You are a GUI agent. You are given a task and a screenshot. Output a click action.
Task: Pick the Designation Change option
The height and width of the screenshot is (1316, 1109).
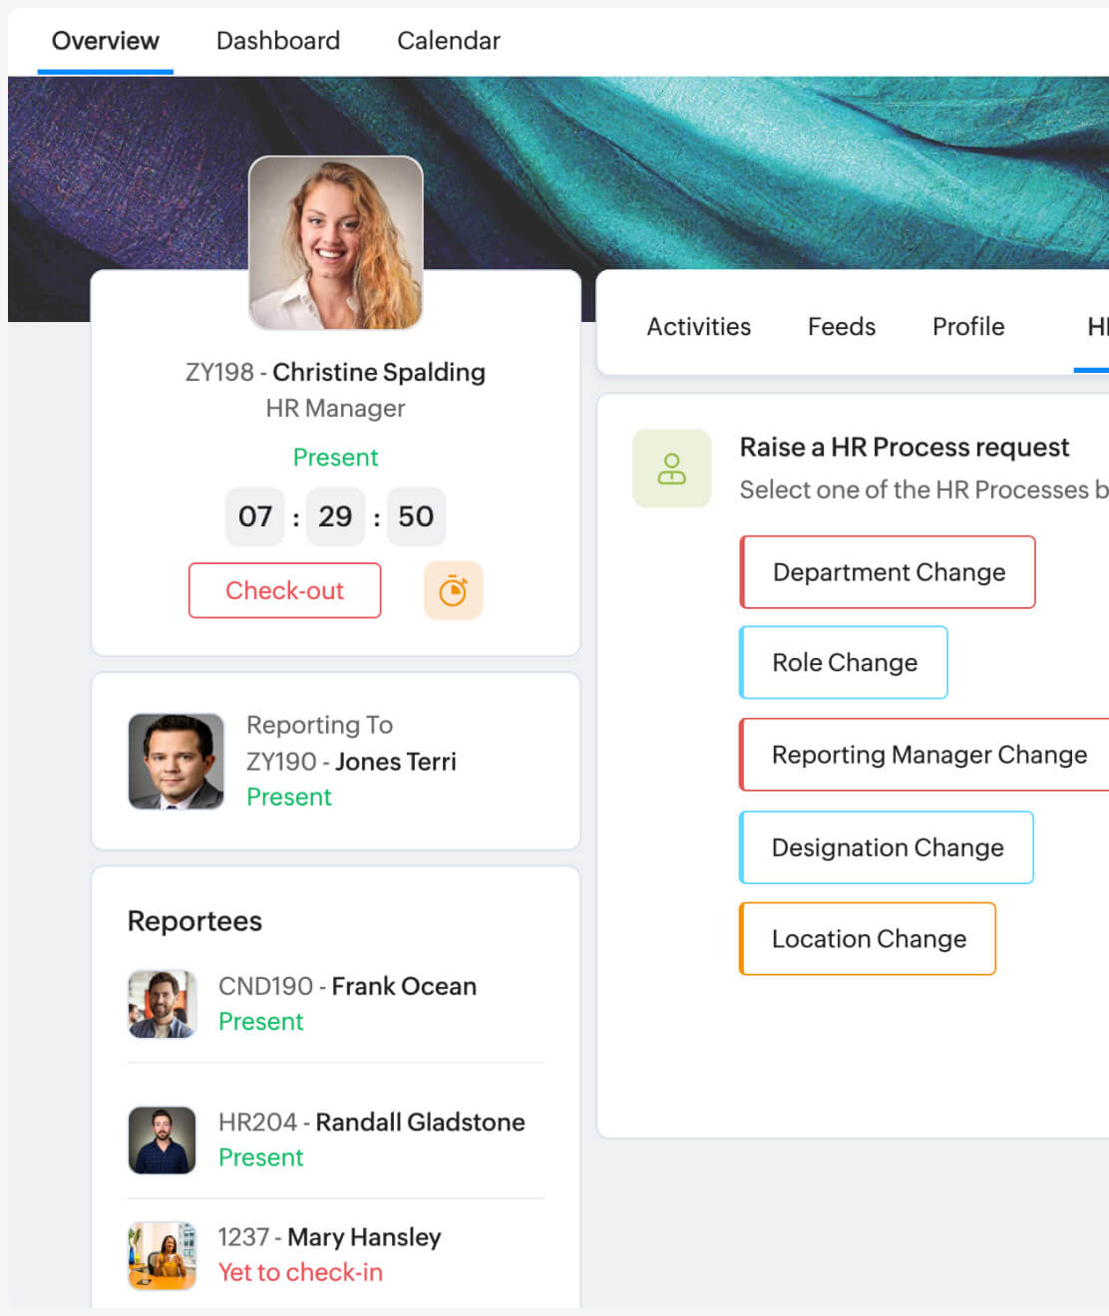tap(887, 847)
